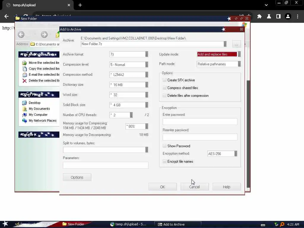Viewport: 304px width, 228px height.
Task: Click the magnifier tray icon
Action: [282, 224]
